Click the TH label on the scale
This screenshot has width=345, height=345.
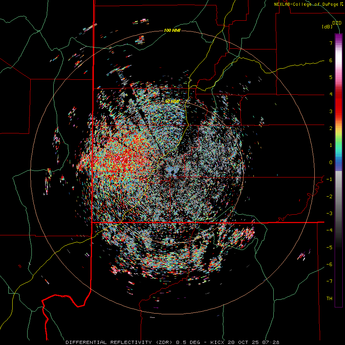click(329, 299)
